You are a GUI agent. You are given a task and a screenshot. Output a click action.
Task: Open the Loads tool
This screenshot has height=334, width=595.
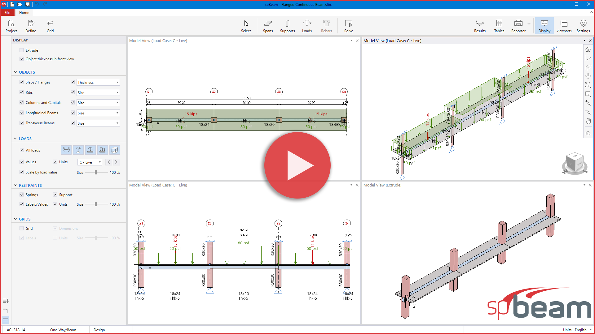(307, 26)
